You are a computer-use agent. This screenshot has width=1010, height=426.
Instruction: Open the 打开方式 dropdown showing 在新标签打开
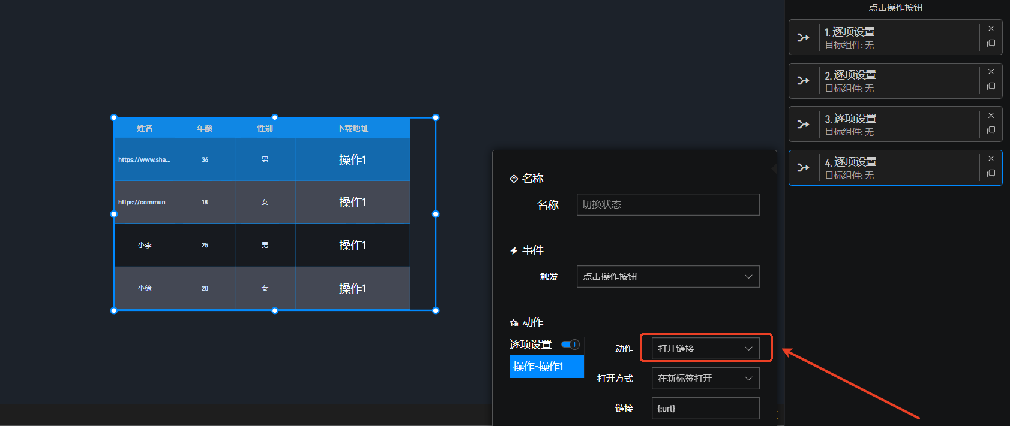point(705,379)
